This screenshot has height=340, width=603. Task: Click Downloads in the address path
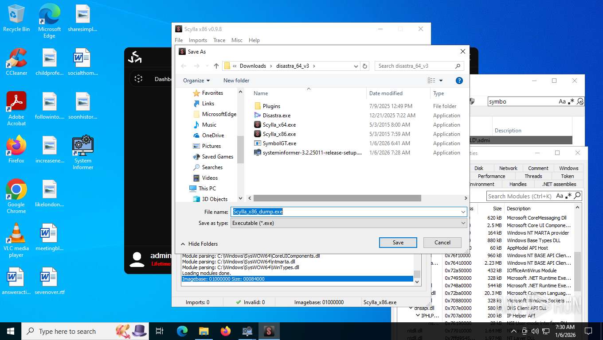pyautogui.click(x=253, y=66)
